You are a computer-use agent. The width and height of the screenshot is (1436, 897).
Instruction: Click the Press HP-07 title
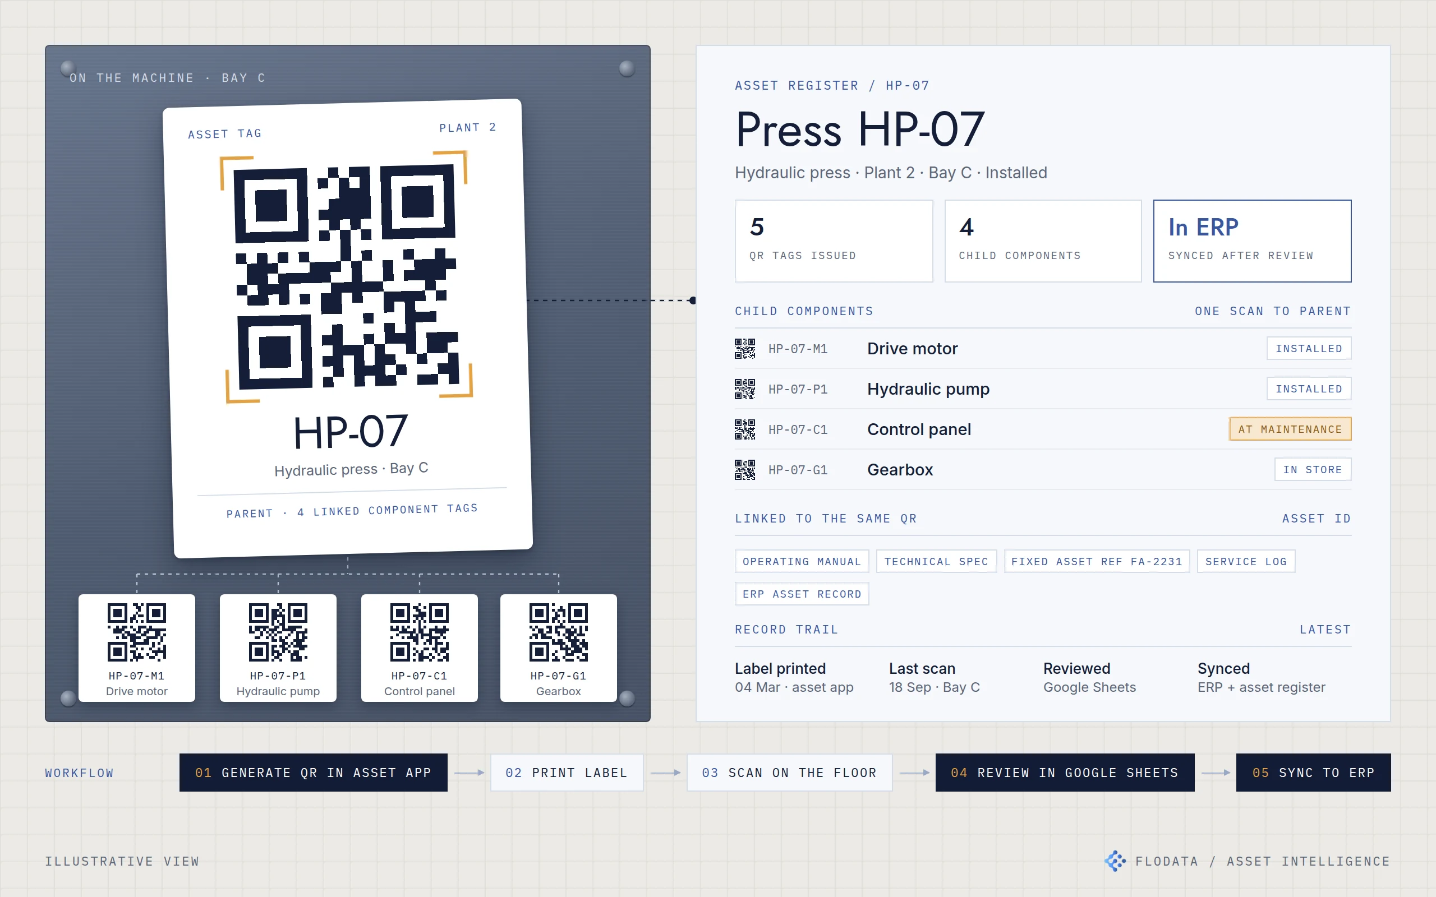coord(860,130)
